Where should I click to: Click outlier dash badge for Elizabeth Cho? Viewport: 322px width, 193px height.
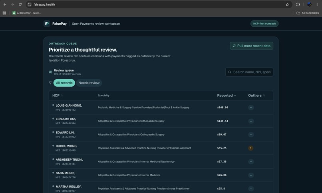point(251,121)
